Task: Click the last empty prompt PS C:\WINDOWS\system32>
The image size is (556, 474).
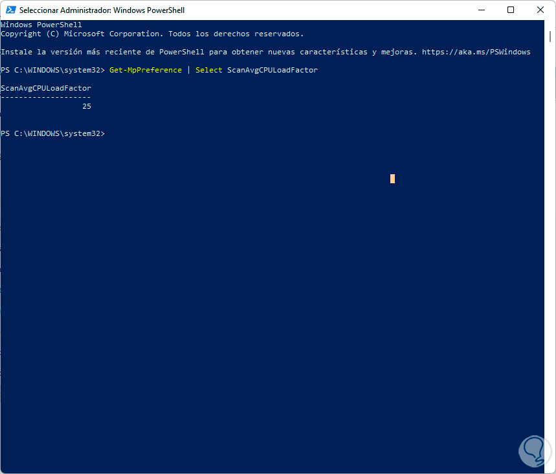Action: click(x=53, y=134)
